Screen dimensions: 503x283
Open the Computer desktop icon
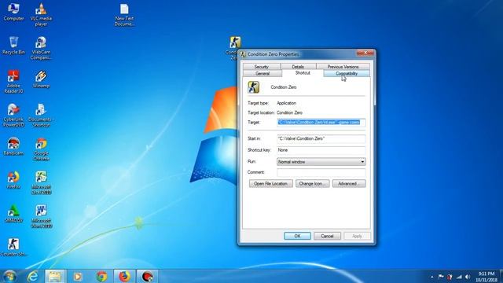coord(13,13)
